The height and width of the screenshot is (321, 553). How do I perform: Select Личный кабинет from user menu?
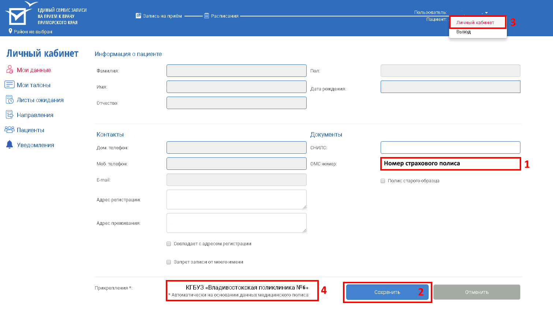[475, 23]
